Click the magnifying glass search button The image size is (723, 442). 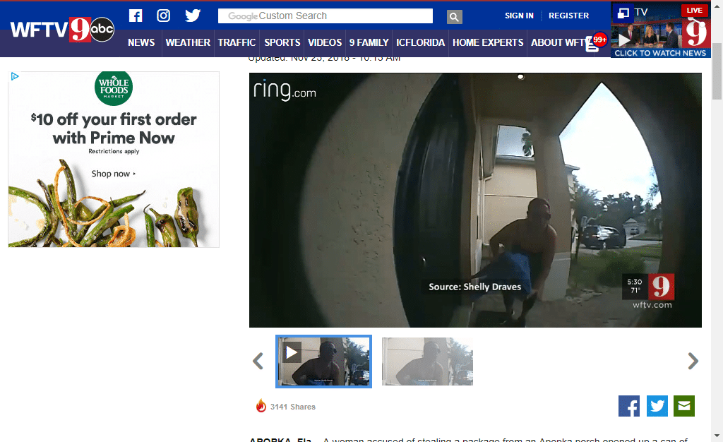pyautogui.click(x=454, y=16)
